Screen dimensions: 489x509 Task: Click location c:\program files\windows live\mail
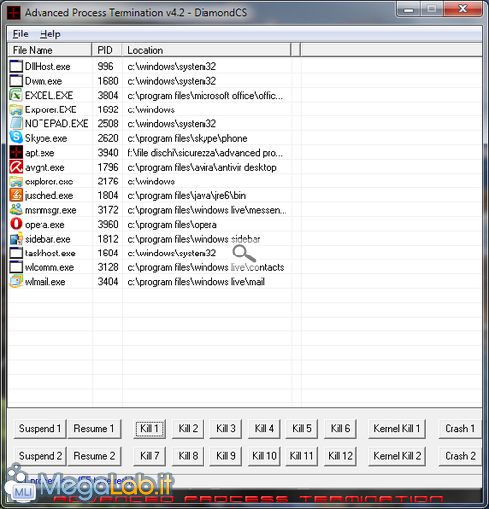tap(196, 282)
